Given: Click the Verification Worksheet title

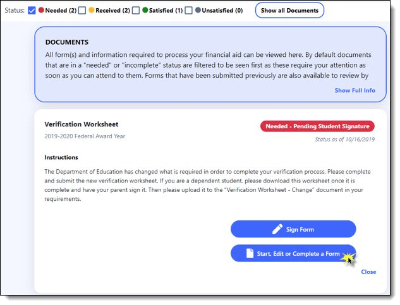Looking at the screenshot, I should [x=82, y=124].
